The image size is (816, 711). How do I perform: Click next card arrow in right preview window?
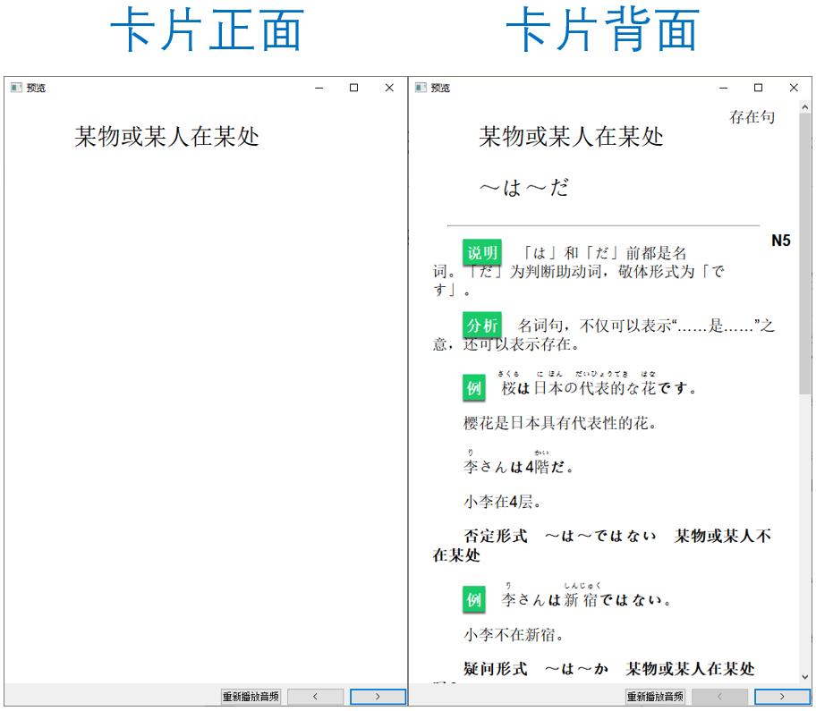coord(782,697)
